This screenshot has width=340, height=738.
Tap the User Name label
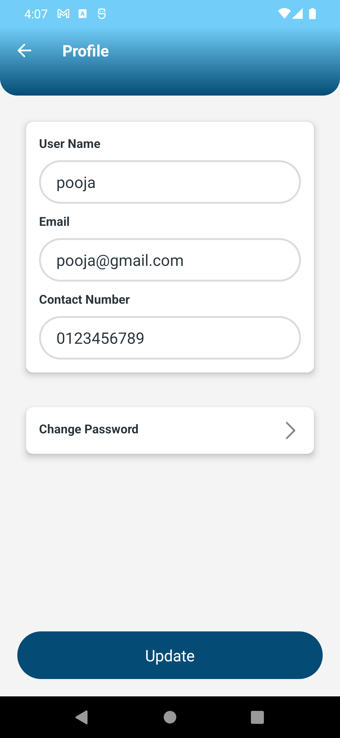click(x=70, y=144)
